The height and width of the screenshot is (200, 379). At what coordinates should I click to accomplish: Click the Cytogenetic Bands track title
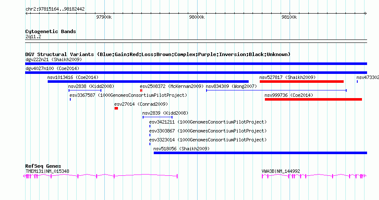51,31
